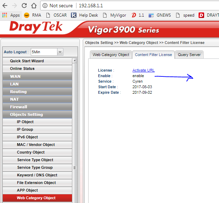Select Web Category Object in sidebar
The image size is (219, 203).
coord(37,198)
